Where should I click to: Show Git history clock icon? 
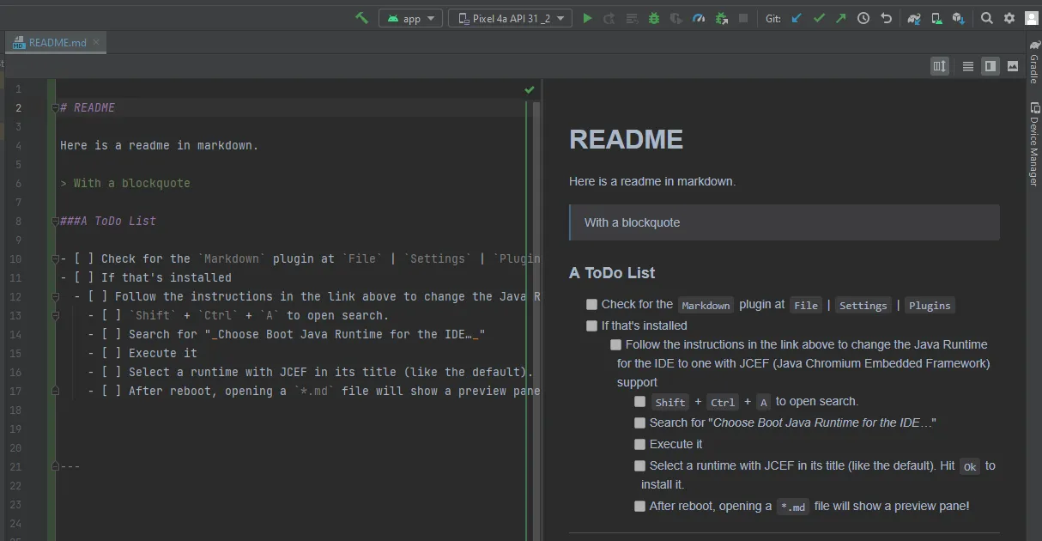coord(863,18)
